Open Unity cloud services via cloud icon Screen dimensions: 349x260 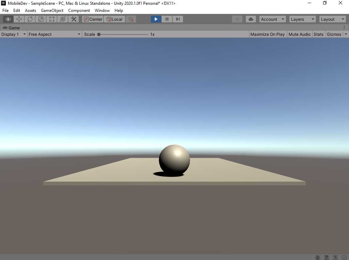(x=251, y=19)
